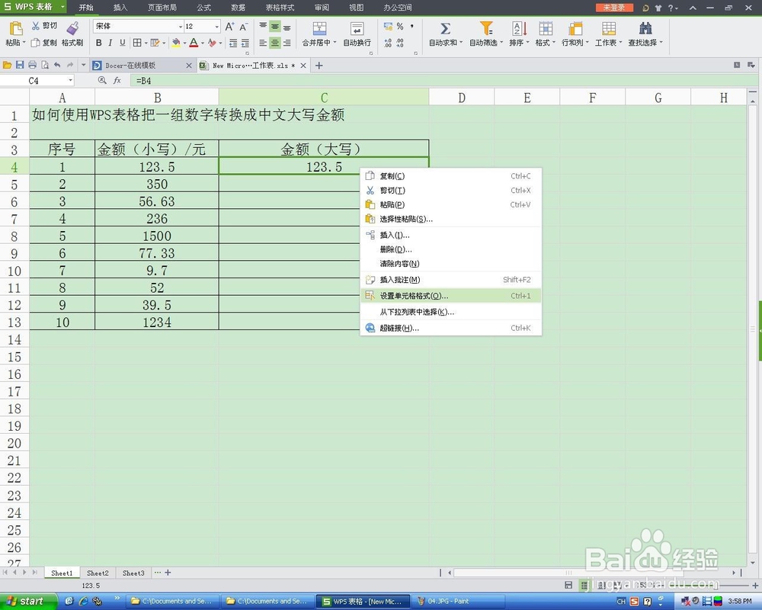Toggle underline formatting in the ribbon
The height and width of the screenshot is (610, 762).
point(122,43)
